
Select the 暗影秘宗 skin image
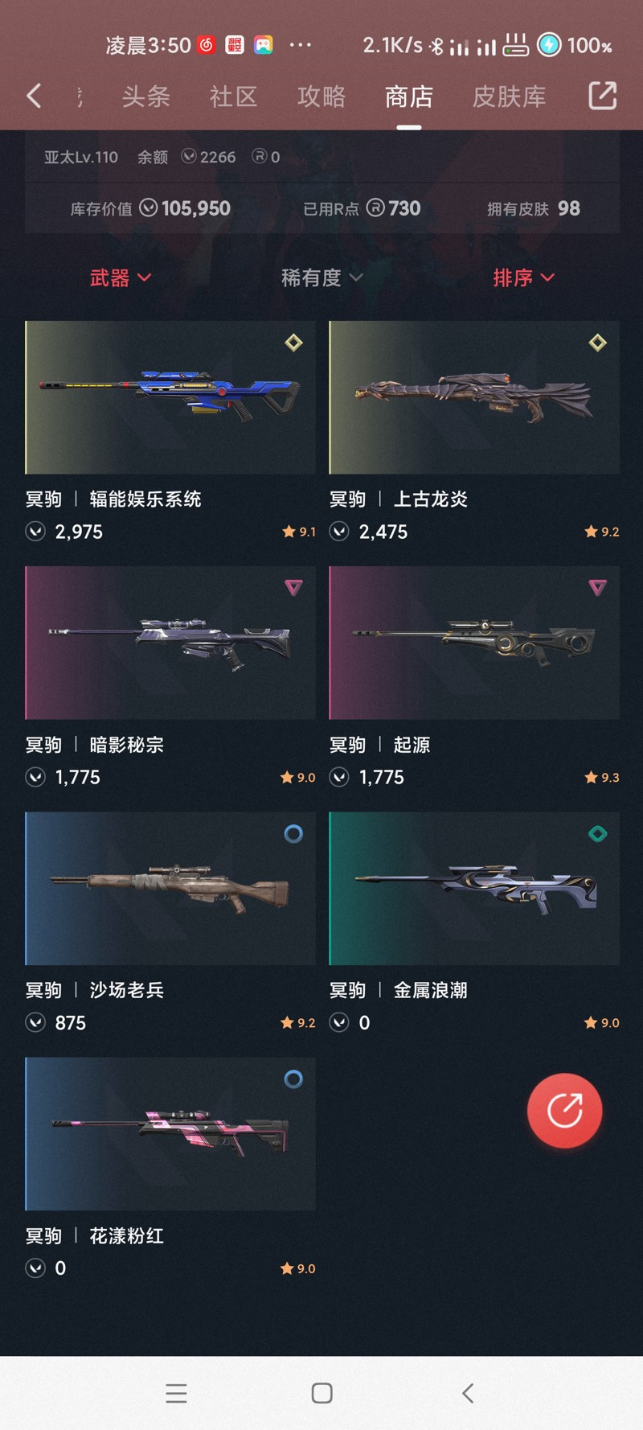(x=170, y=643)
